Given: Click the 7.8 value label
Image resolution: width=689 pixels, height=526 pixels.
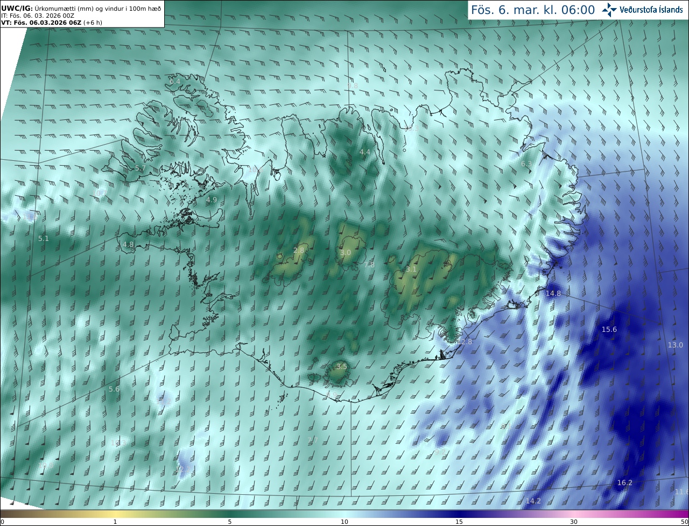Looking at the screenshot, I should 369,265.
